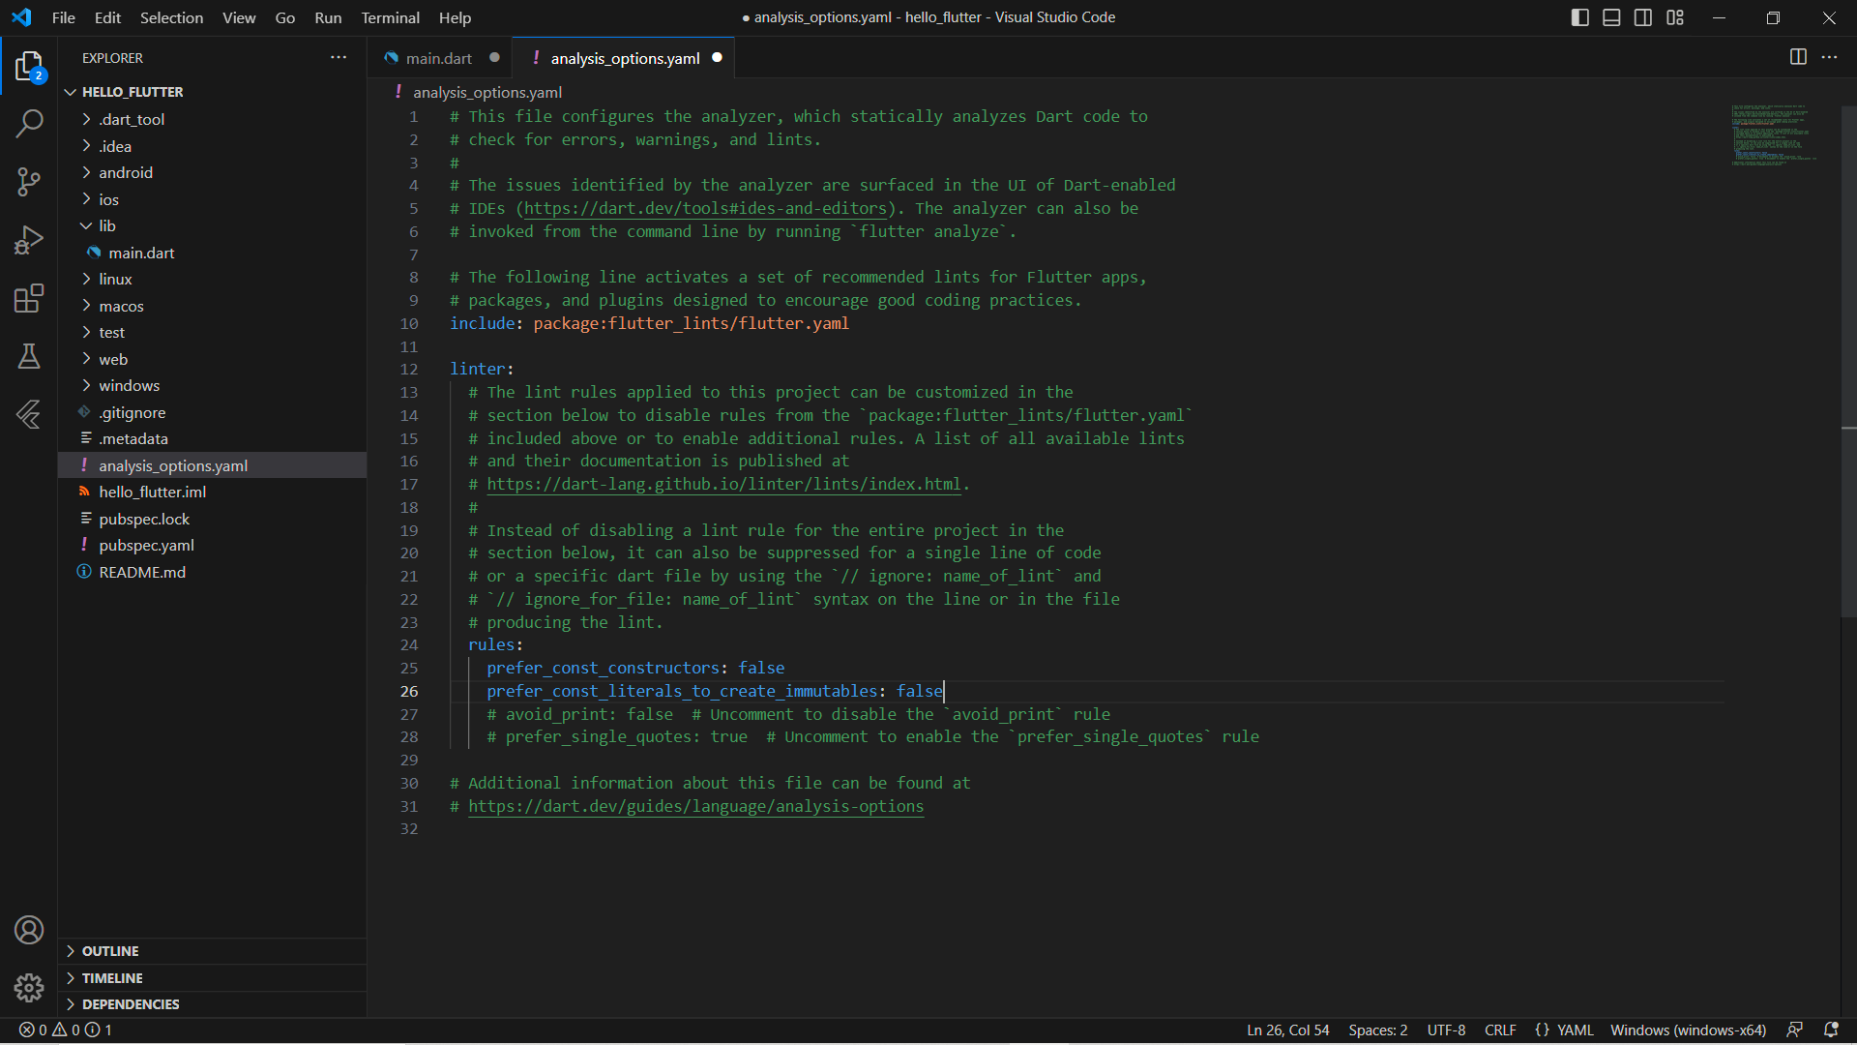
Task: Switch to the main.dart tab
Action: [440, 58]
